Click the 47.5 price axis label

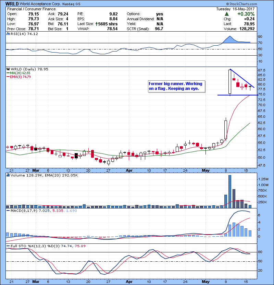261,166
